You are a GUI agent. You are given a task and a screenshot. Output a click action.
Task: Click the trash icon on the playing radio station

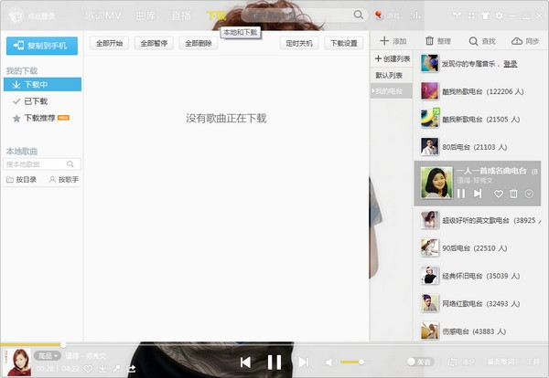pyautogui.click(x=513, y=194)
